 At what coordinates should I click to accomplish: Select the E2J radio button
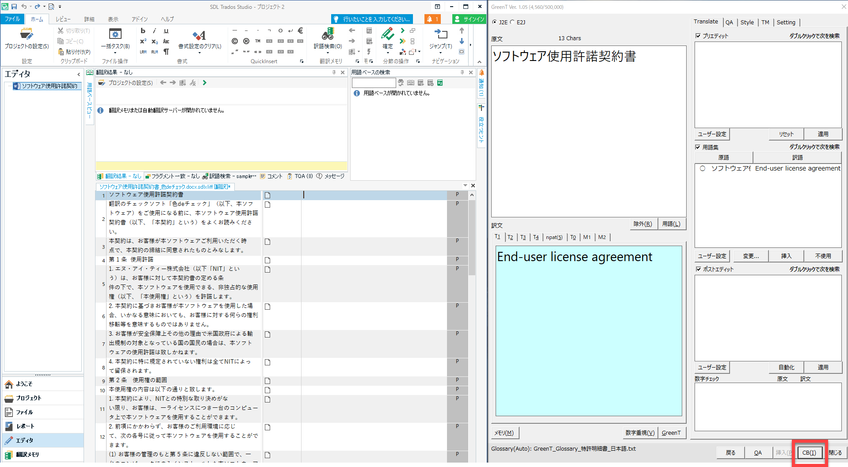pos(512,22)
